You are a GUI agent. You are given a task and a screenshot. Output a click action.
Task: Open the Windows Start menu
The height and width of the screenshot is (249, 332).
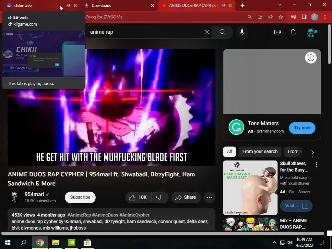coord(8,243)
